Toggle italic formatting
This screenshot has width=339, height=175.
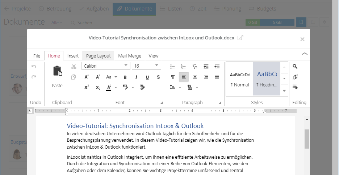[x=136, y=77]
